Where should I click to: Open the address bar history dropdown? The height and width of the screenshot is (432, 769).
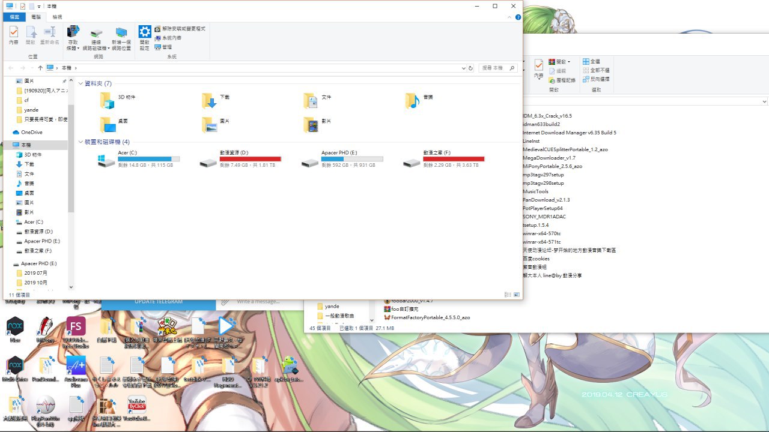[464, 68]
